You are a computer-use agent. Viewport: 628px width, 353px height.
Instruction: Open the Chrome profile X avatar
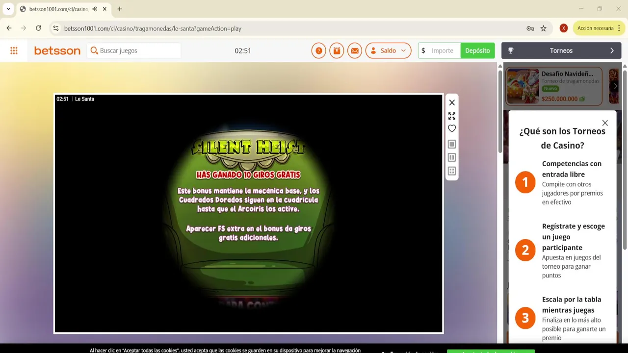click(x=564, y=28)
